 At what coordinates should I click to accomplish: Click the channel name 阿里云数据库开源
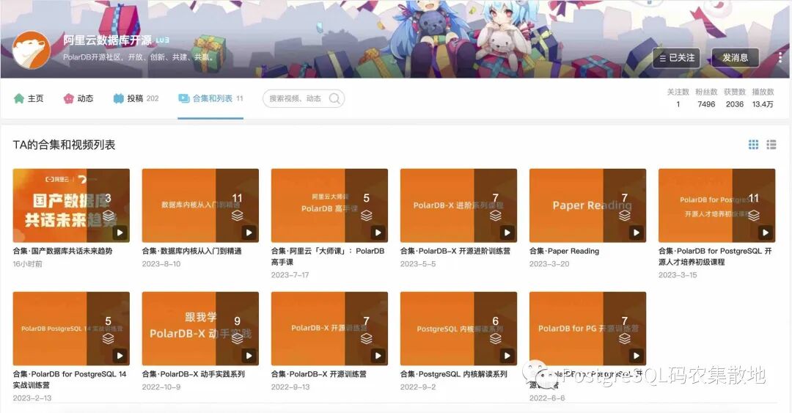click(107, 40)
